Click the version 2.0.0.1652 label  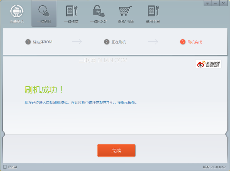point(214,167)
